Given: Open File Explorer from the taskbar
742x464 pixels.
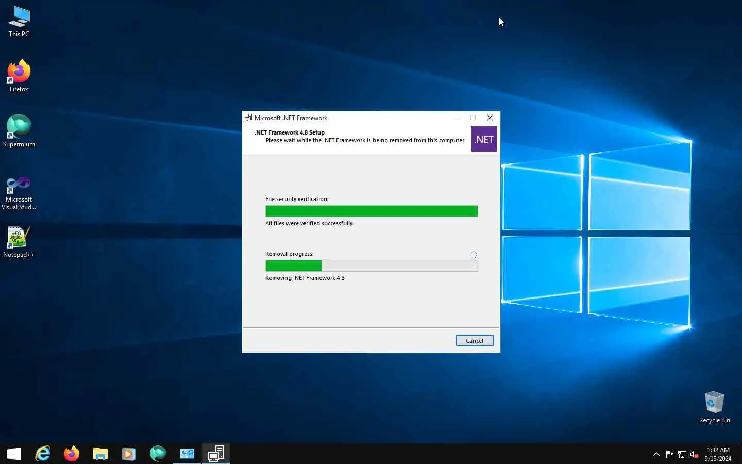Looking at the screenshot, I should (100, 454).
